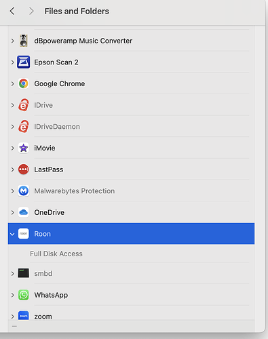Collapse the Roon row chevron
Image resolution: width=268 pixels, height=339 pixels.
(12, 234)
